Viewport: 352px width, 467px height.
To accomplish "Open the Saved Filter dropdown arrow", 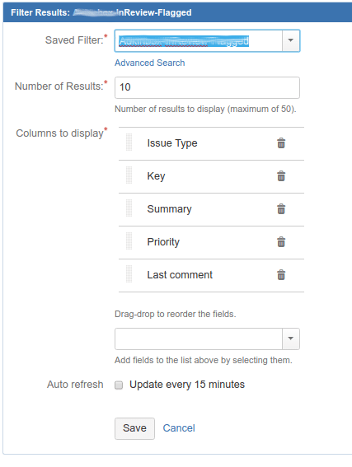I will (x=291, y=40).
